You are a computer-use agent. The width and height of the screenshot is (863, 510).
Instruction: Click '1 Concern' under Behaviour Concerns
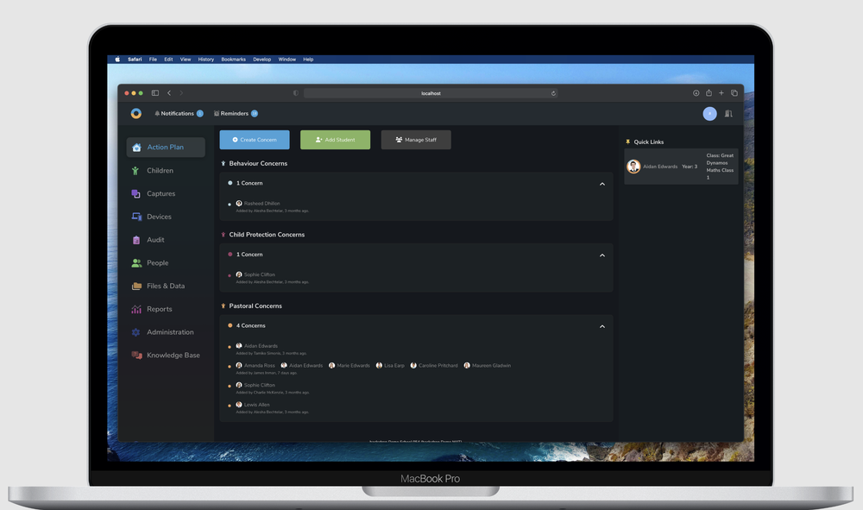[x=249, y=183]
